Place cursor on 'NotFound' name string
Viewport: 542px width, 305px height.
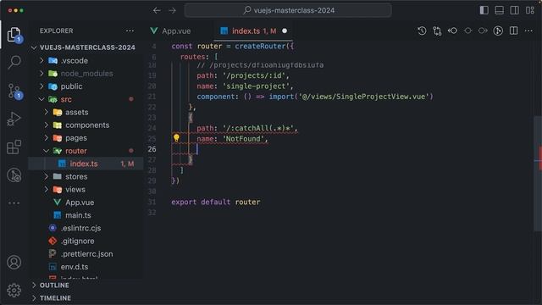coord(243,139)
